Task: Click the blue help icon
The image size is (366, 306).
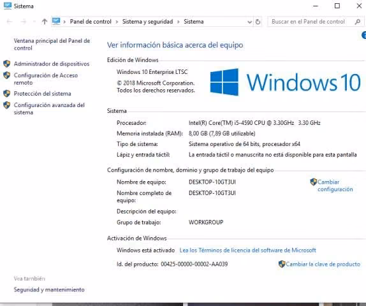Action: 363,35
